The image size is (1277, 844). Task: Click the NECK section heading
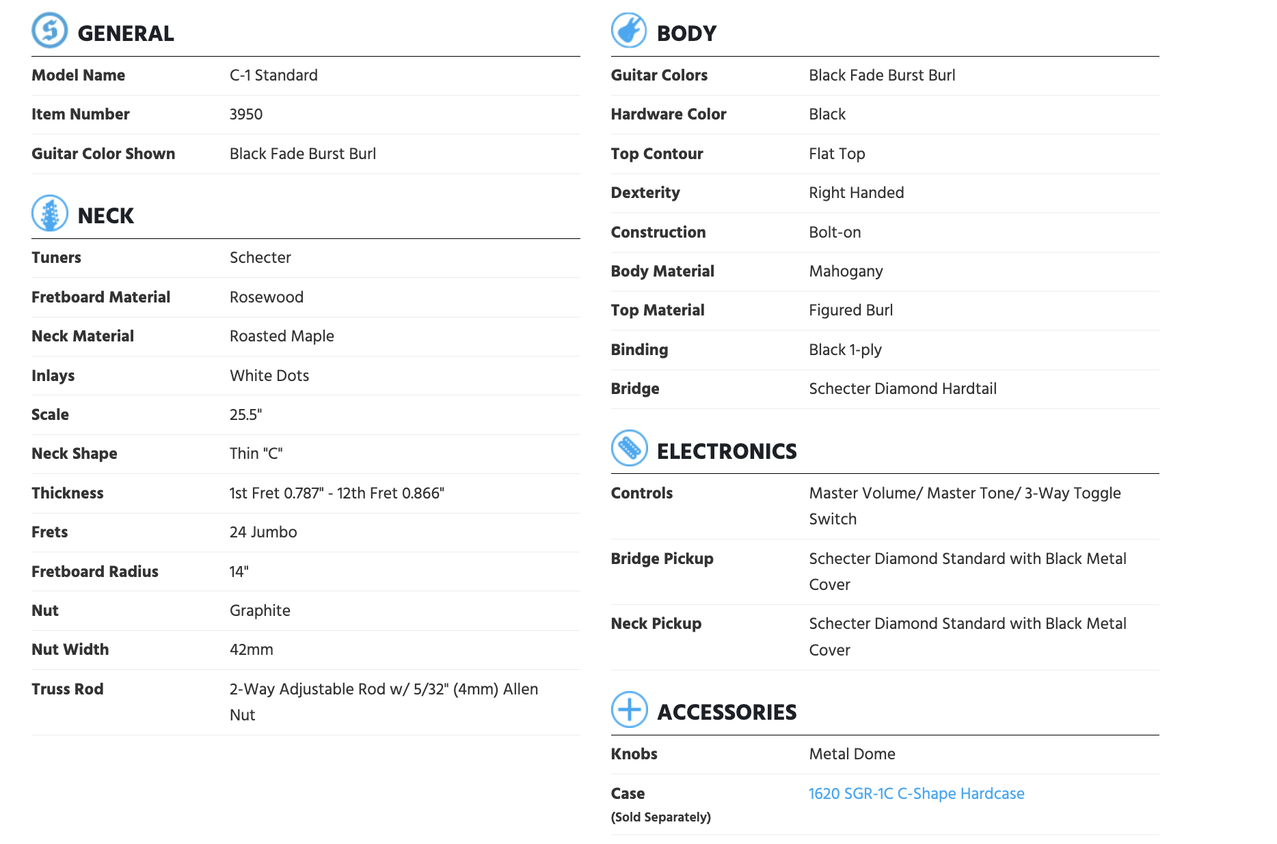106,216
